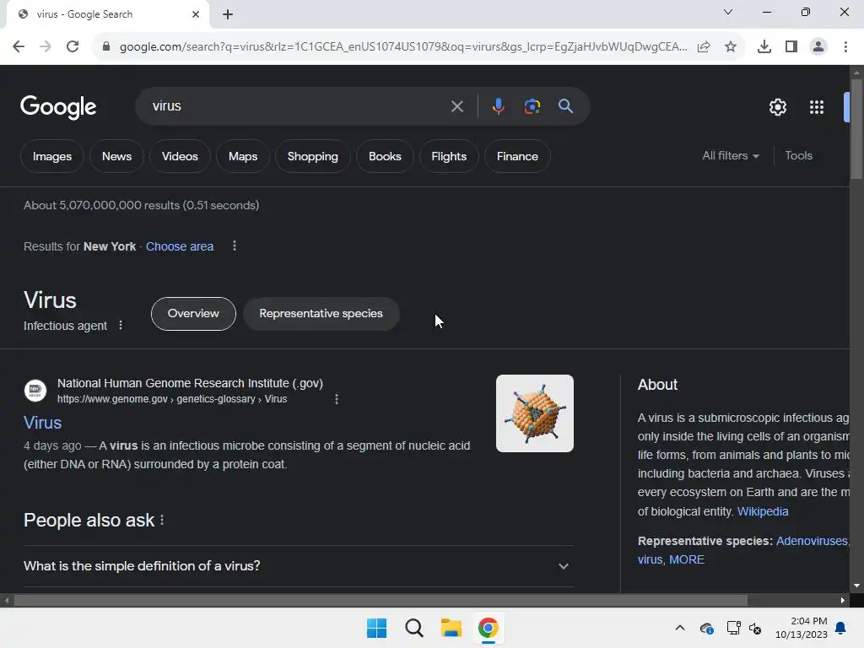
Task: Reload the page with the refresh icon
Action: (x=73, y=46)
